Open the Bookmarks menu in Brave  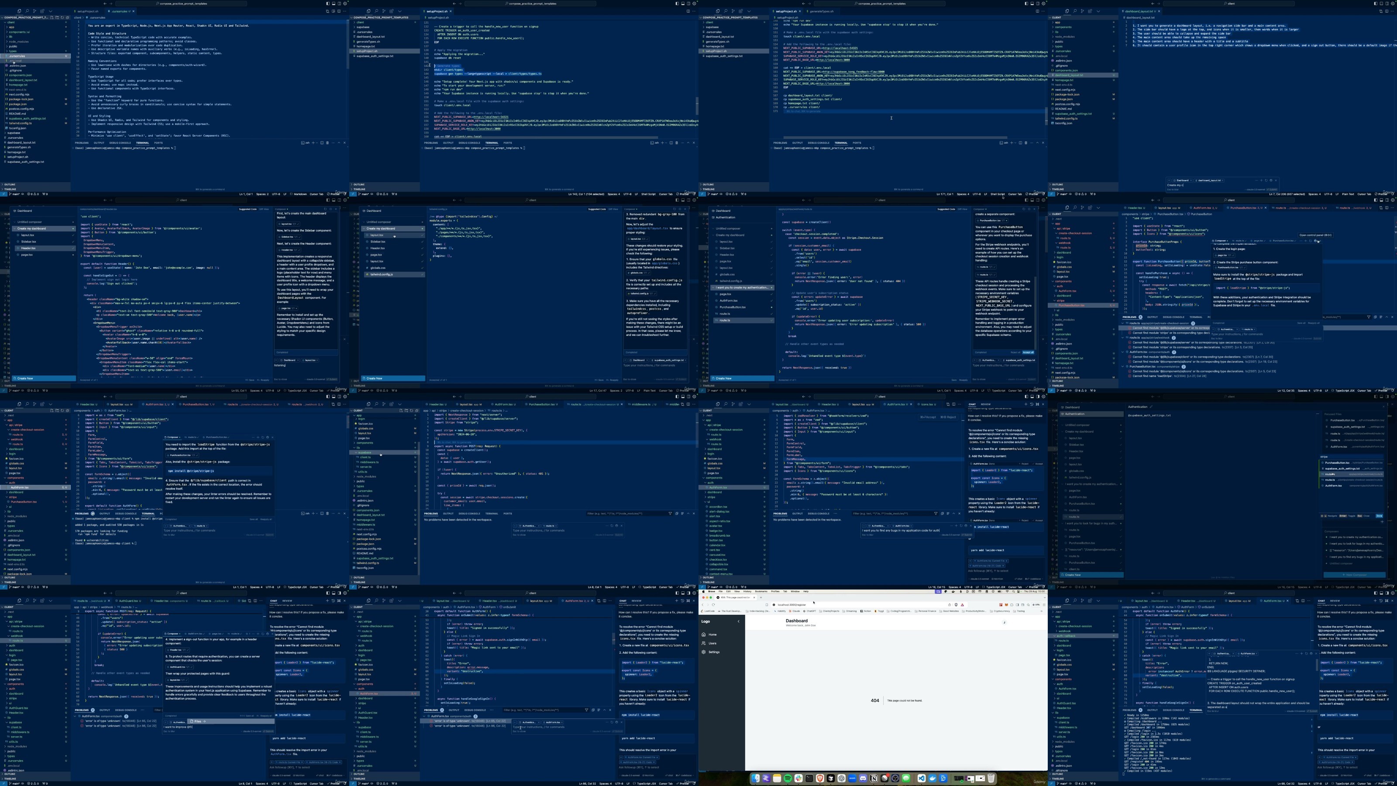[761, 591]
